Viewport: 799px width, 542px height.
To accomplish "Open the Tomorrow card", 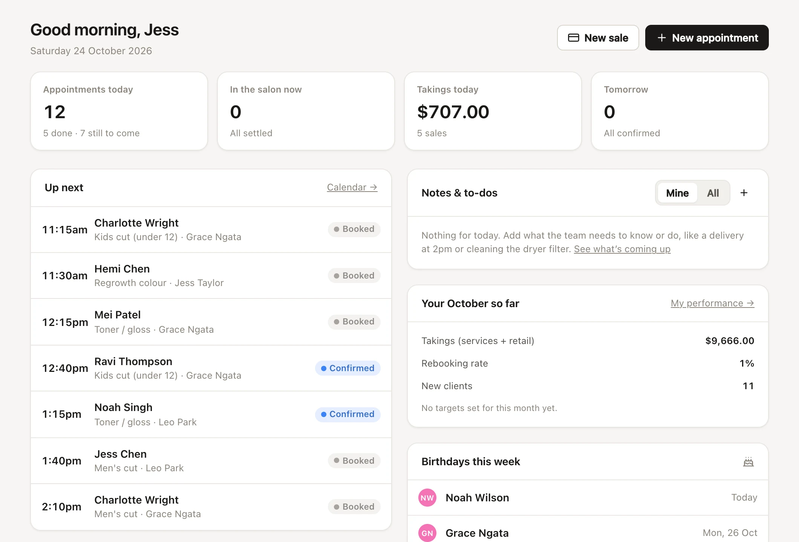I will coord(680,111).
